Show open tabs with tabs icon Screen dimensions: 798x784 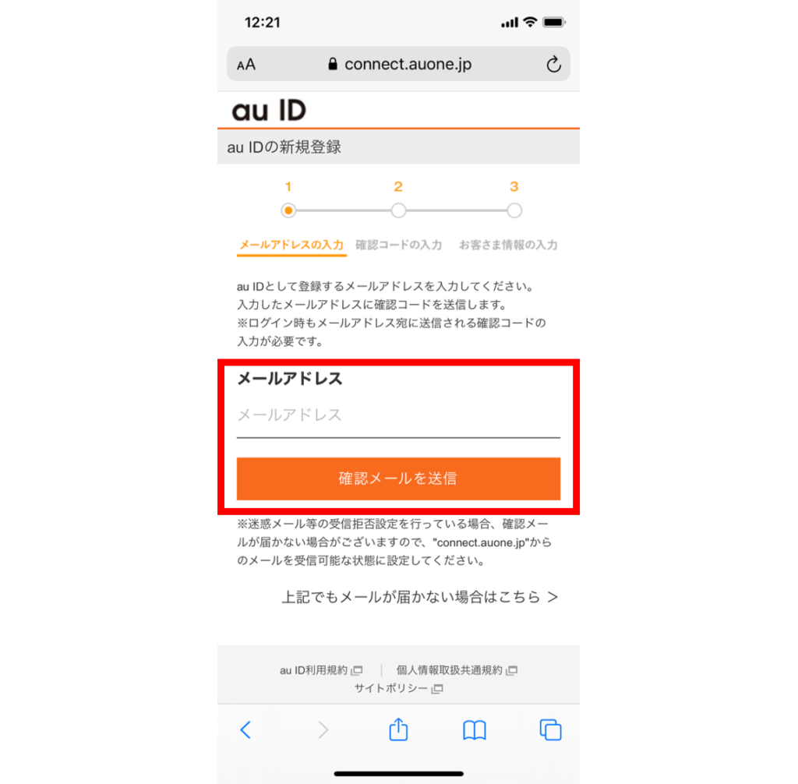pos(550,729)
